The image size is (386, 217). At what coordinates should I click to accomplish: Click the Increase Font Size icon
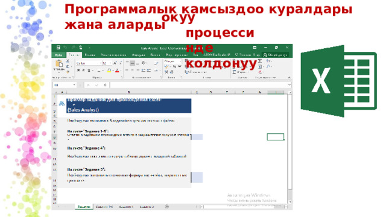115,63
